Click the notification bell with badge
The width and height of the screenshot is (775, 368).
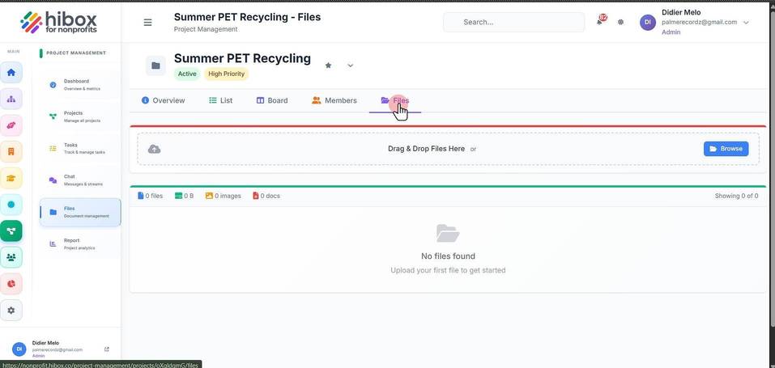pyautogui.click(x=601, y=21)
